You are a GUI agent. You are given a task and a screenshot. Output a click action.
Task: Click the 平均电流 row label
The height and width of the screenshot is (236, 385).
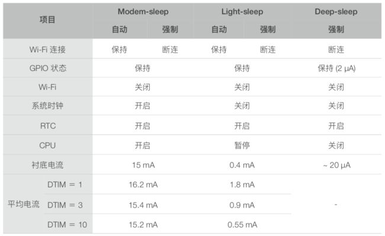point(24,204)
